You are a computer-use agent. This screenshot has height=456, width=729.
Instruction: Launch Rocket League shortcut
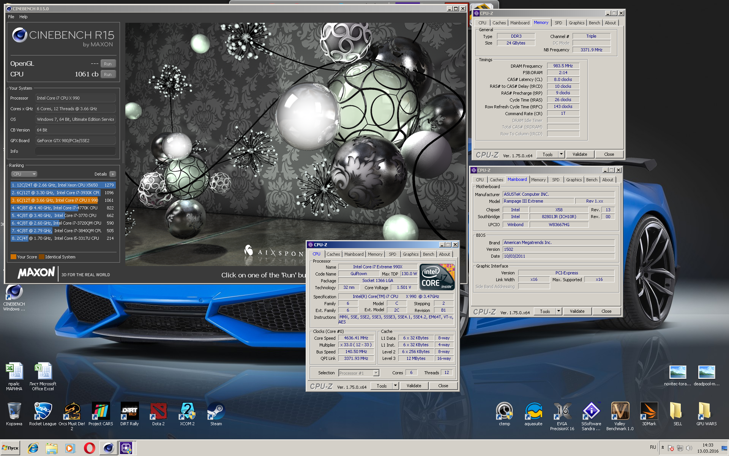pyautogui.click(x=43, y=414)
